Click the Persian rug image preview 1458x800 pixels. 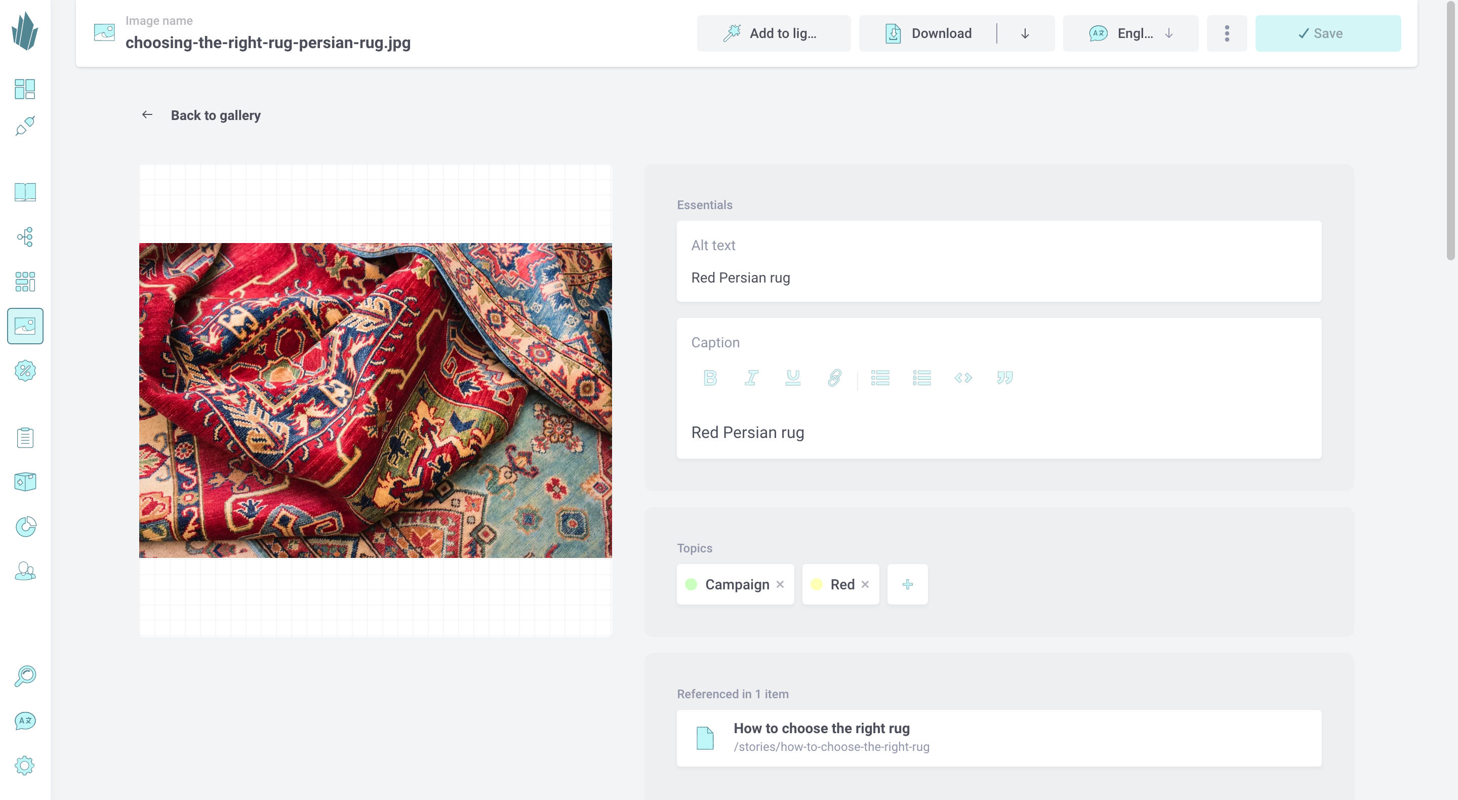click(x=375, y=401)
